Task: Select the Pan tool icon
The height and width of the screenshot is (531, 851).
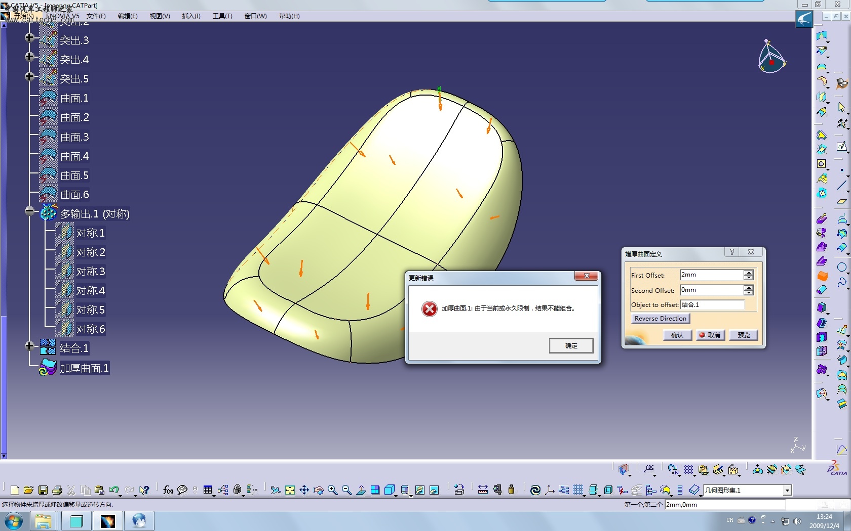Action: pyautogui.click(x=304, y=490)
